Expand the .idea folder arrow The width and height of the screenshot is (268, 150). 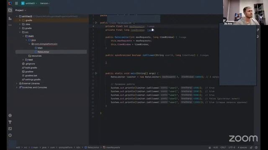click(20, 24)
